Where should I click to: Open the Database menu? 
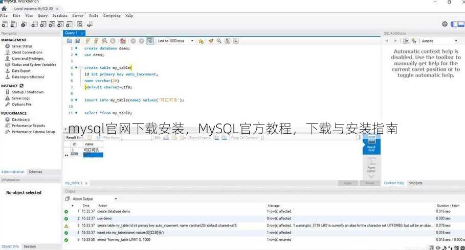tap(60, 16)
